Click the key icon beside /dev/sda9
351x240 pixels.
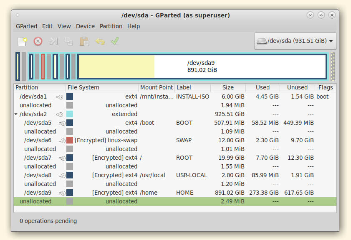tap(62, 193)
